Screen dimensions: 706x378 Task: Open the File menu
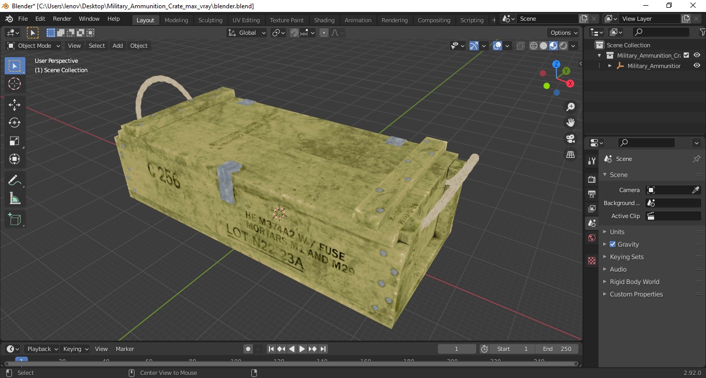click(23, 19)
